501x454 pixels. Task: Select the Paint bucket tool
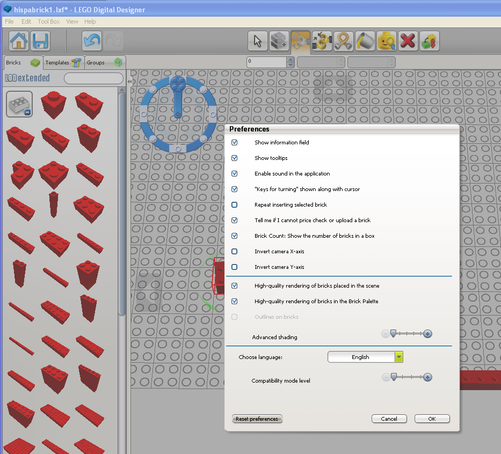coord(365,41)
